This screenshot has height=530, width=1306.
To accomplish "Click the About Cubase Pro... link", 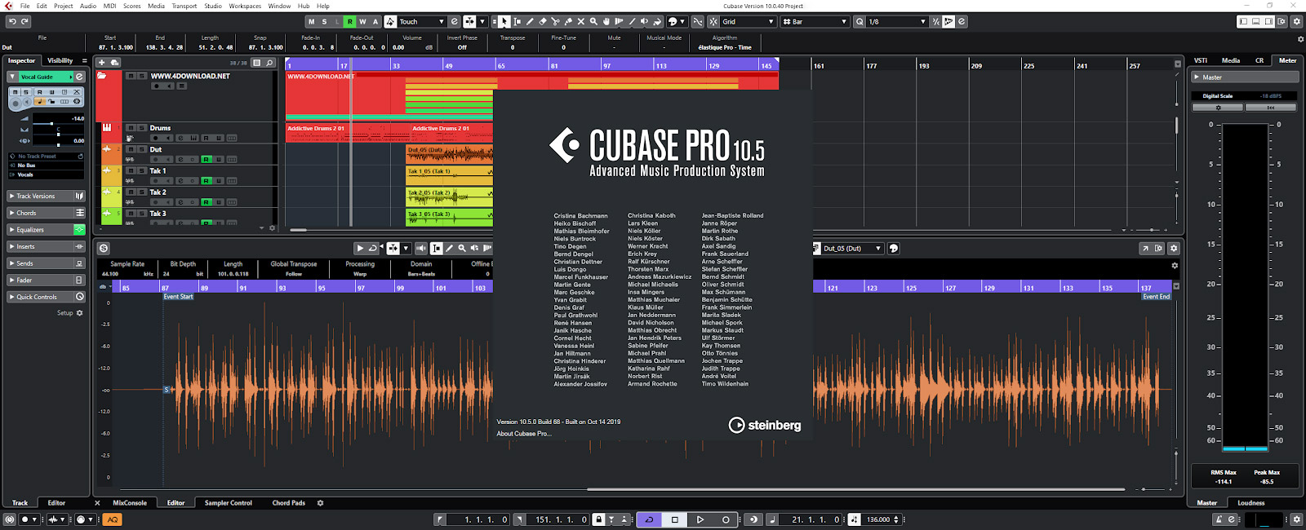I will point(524,434).
